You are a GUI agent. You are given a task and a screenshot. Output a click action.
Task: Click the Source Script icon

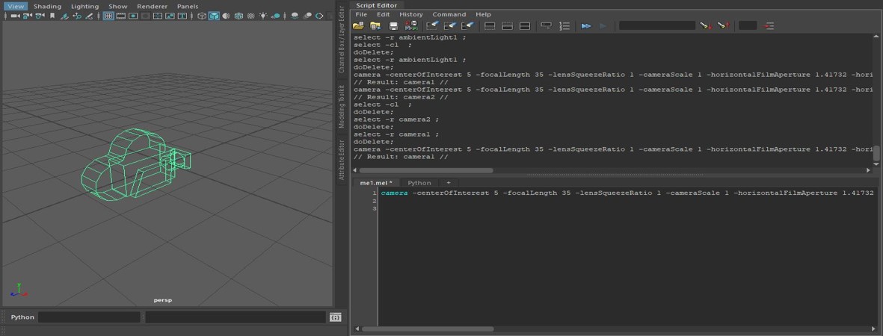tap(375, 26)
